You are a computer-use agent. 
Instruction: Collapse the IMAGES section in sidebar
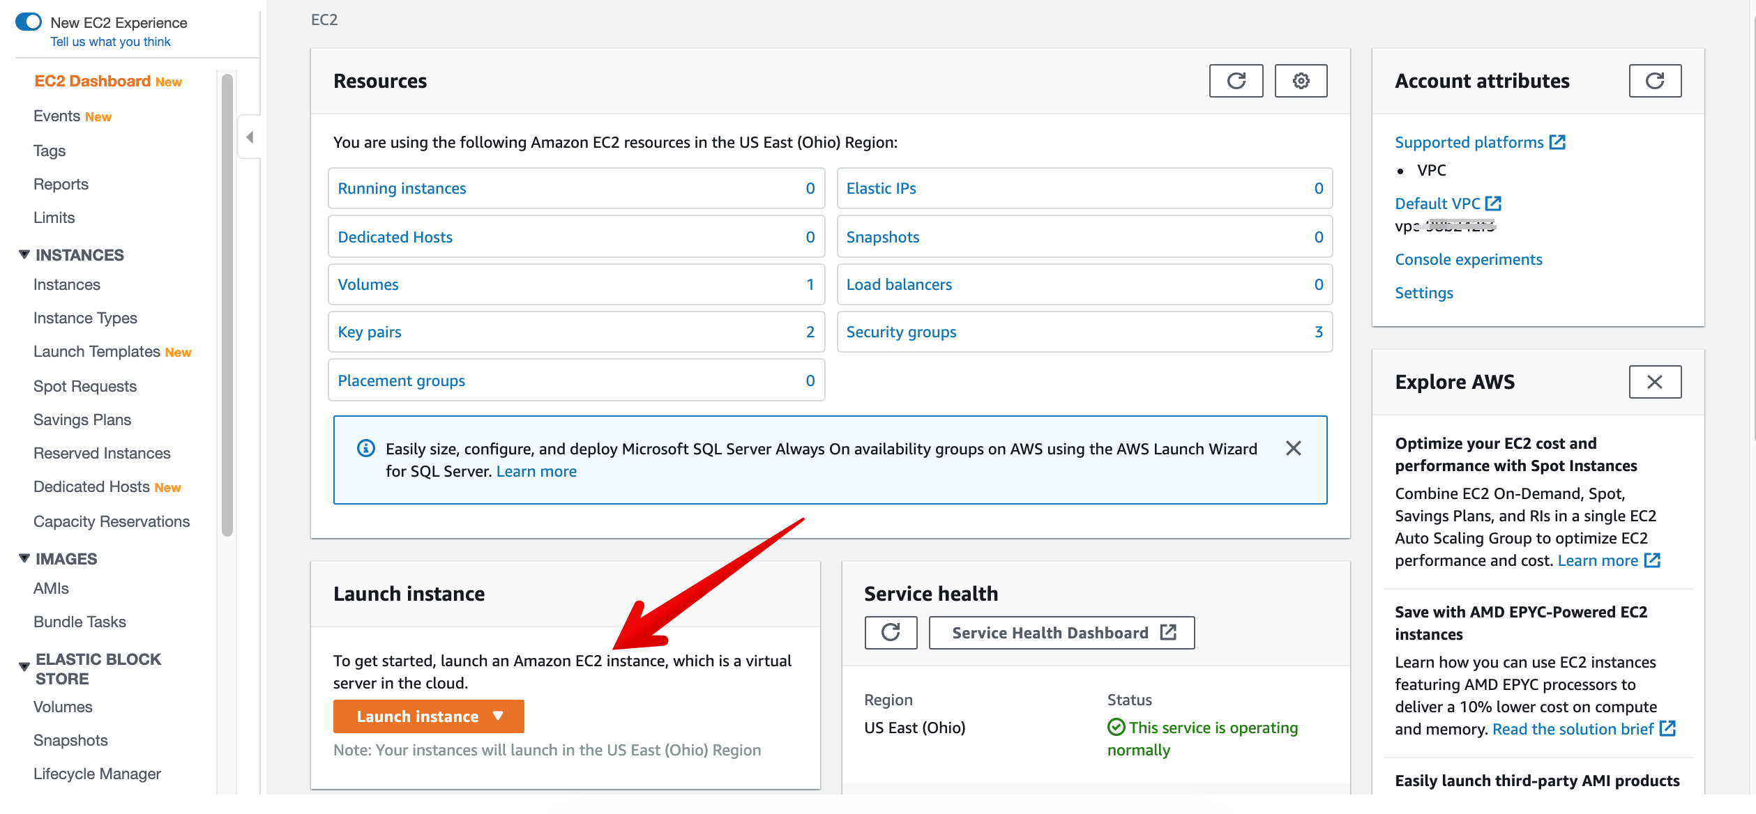pos(23,558)
